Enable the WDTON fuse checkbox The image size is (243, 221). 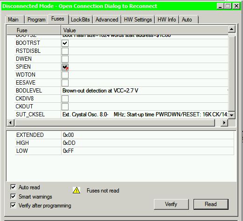coord(65,75)
